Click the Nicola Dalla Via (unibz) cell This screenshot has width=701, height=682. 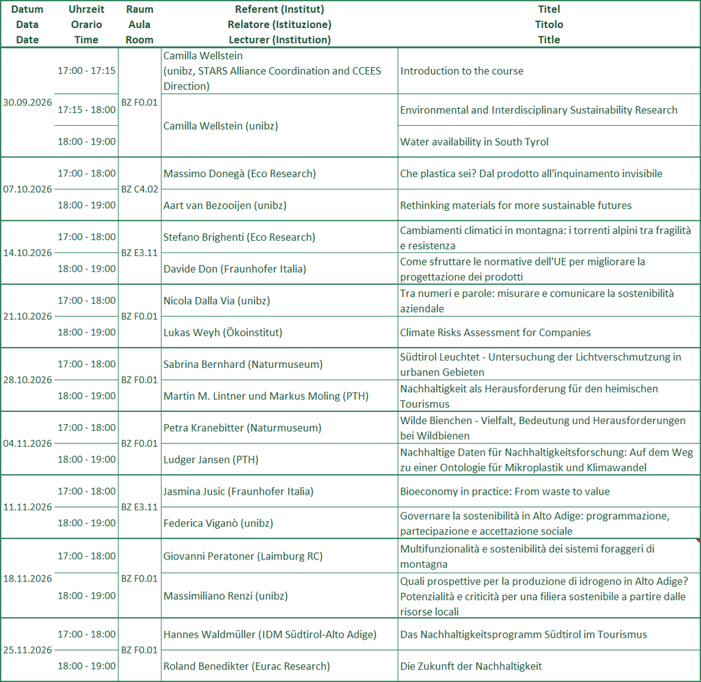coord(279,300)
